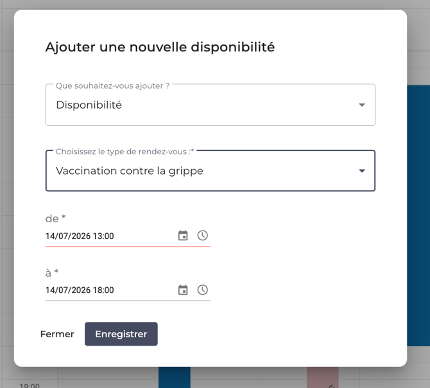430x388 pixels.
Task: Expand the 'Que souhaitez-vous ajouter ?' dropdown arrow
Action: [x=362, y=105]
